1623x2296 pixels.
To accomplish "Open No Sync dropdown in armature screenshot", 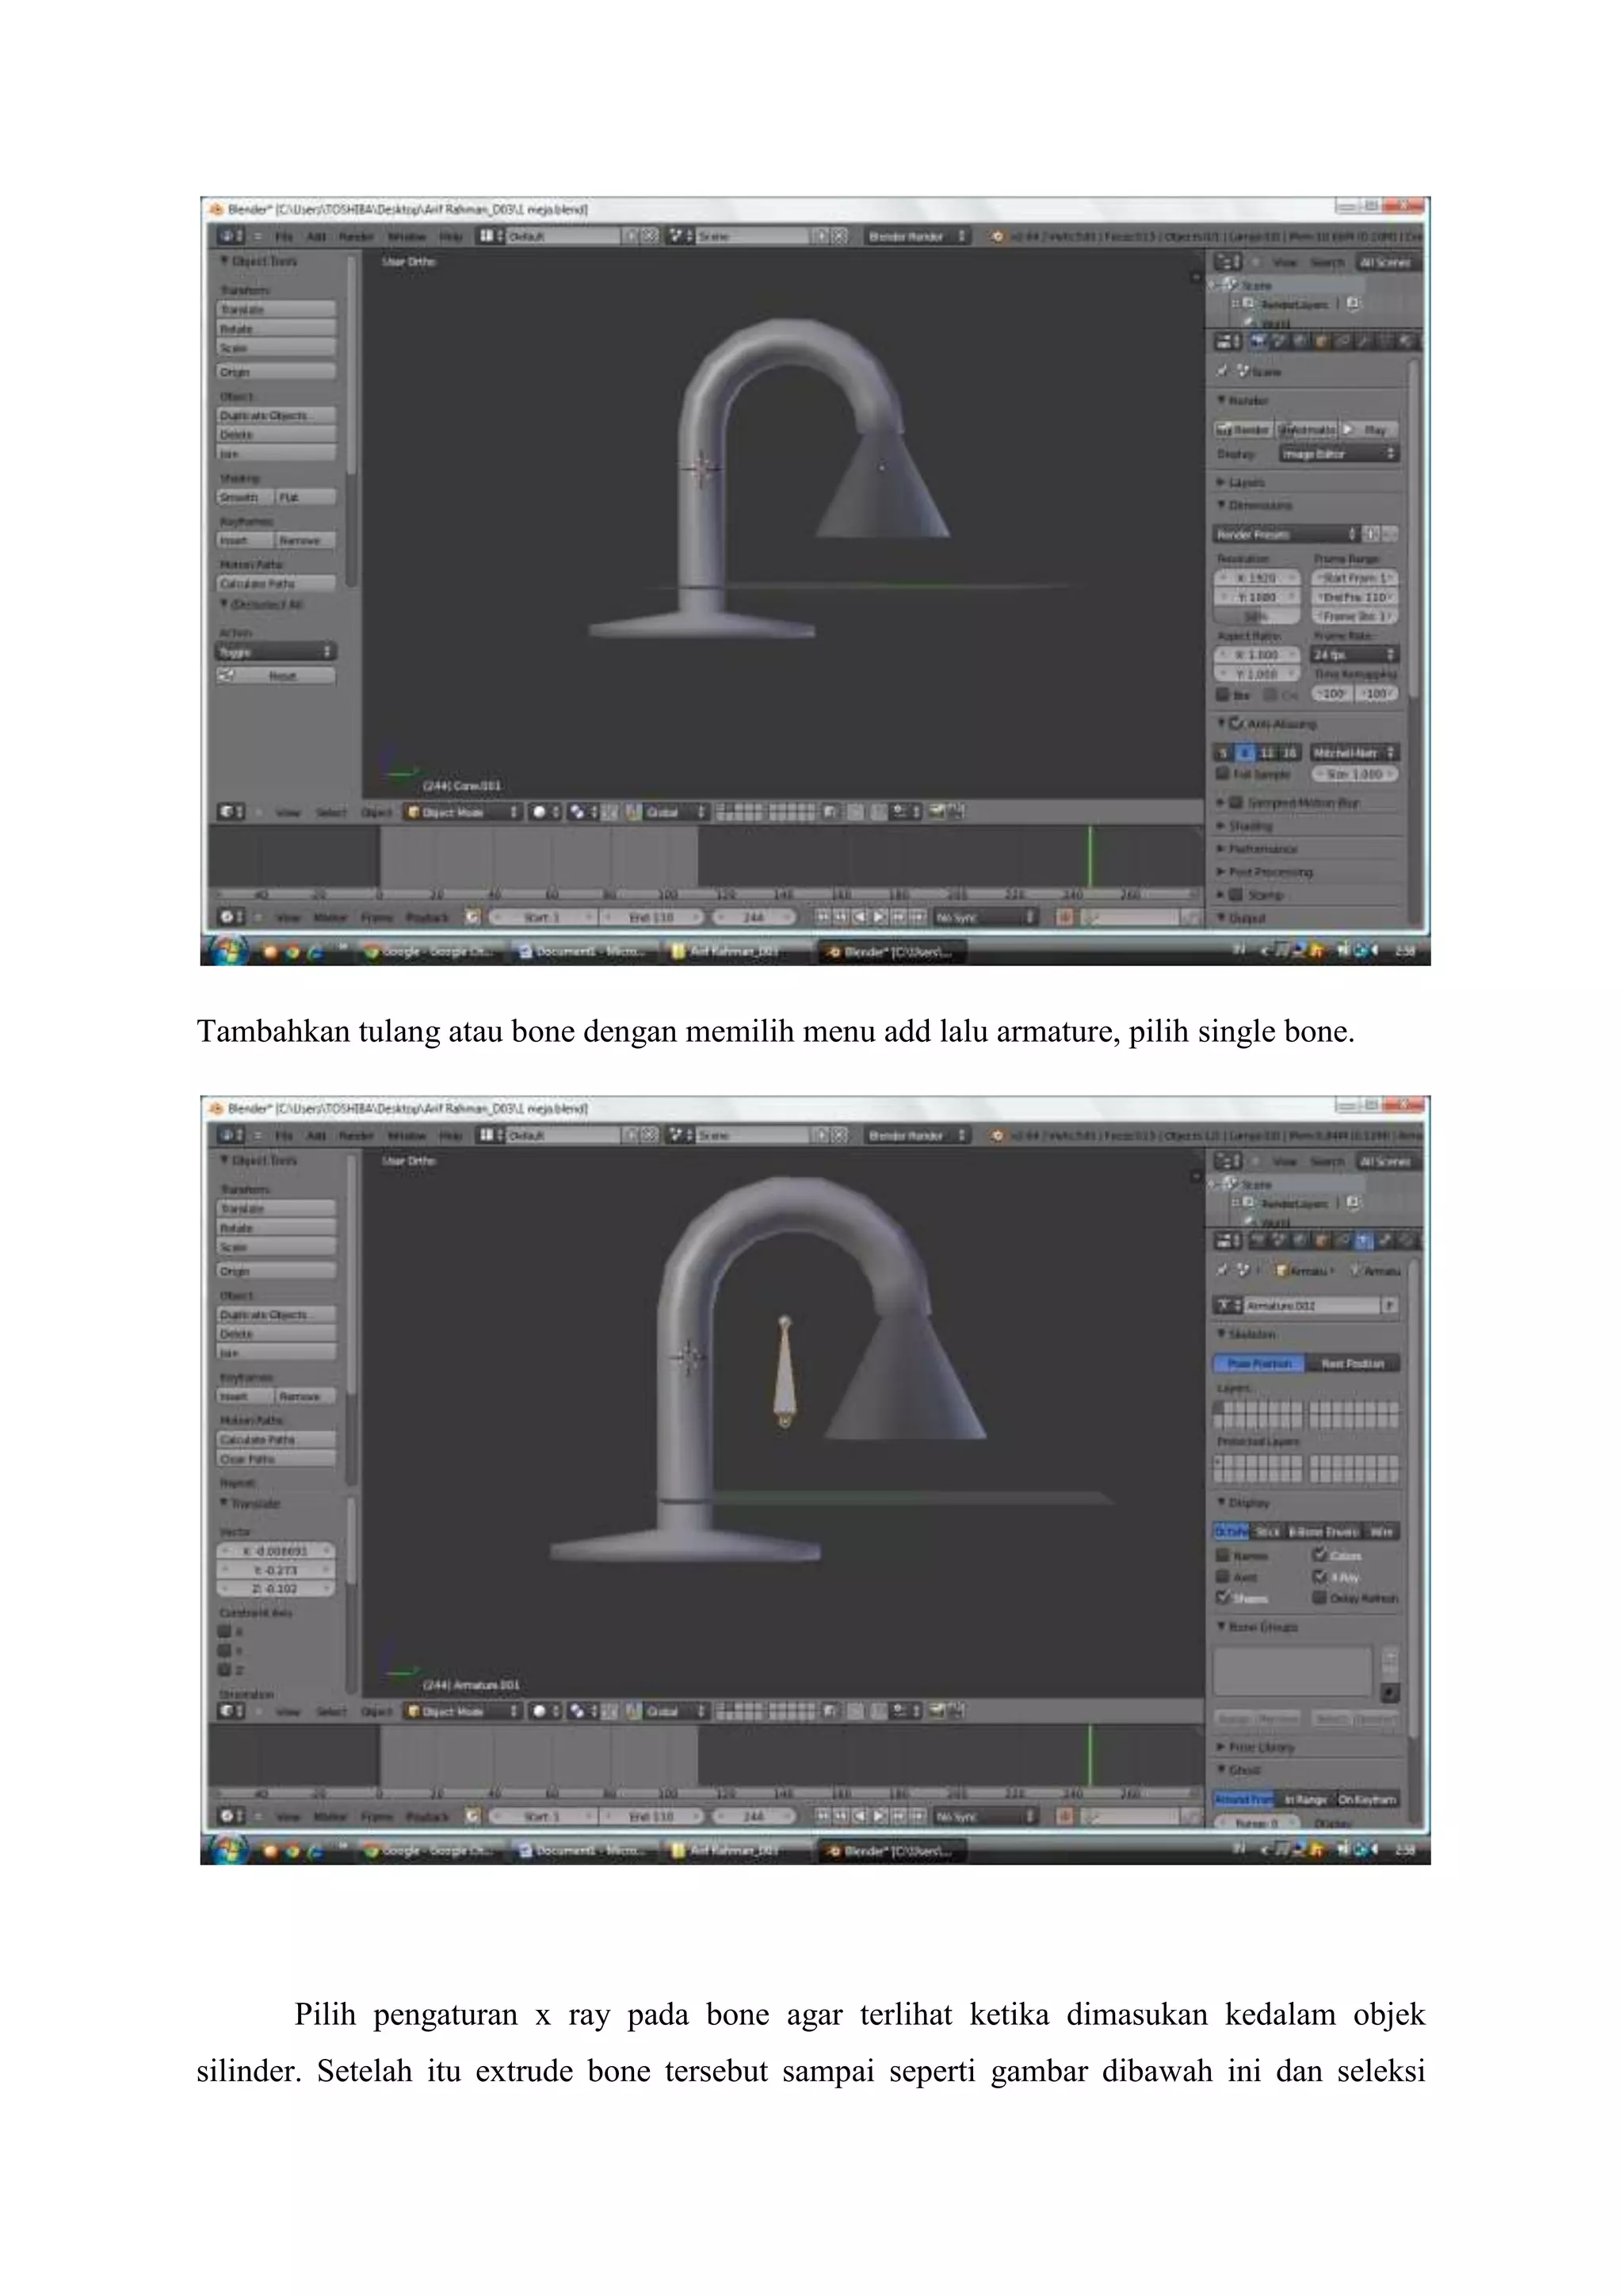I will (985, 1815).
